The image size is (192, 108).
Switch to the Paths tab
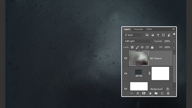click(149, 29)
